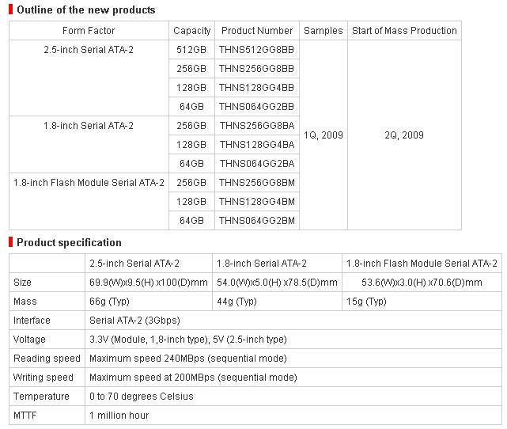Click the red marker beside Product specification
507x429 pixels.
10,242
